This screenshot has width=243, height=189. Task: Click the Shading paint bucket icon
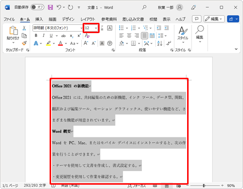(x=121, y=43)
